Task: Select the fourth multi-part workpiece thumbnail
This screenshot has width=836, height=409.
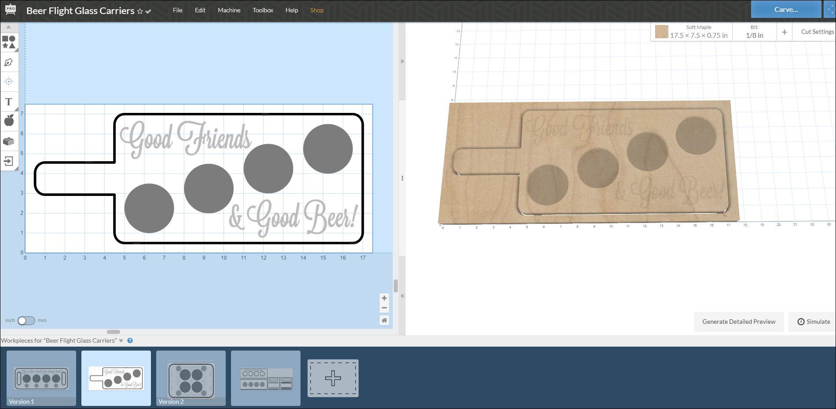Action: (x=266, y=378)
